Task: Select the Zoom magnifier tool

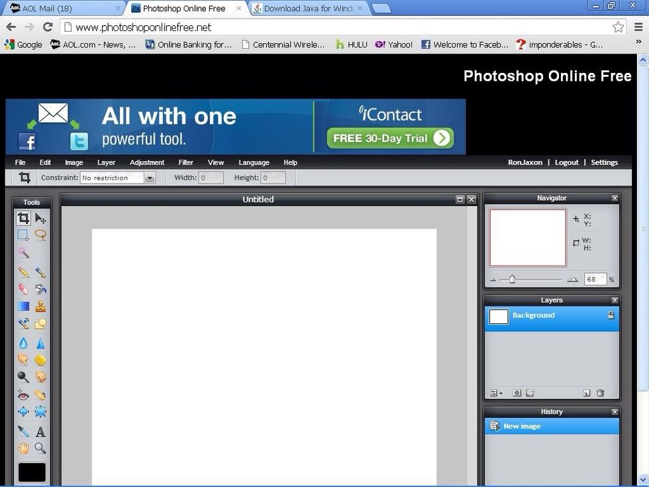Action: point(40,448)
